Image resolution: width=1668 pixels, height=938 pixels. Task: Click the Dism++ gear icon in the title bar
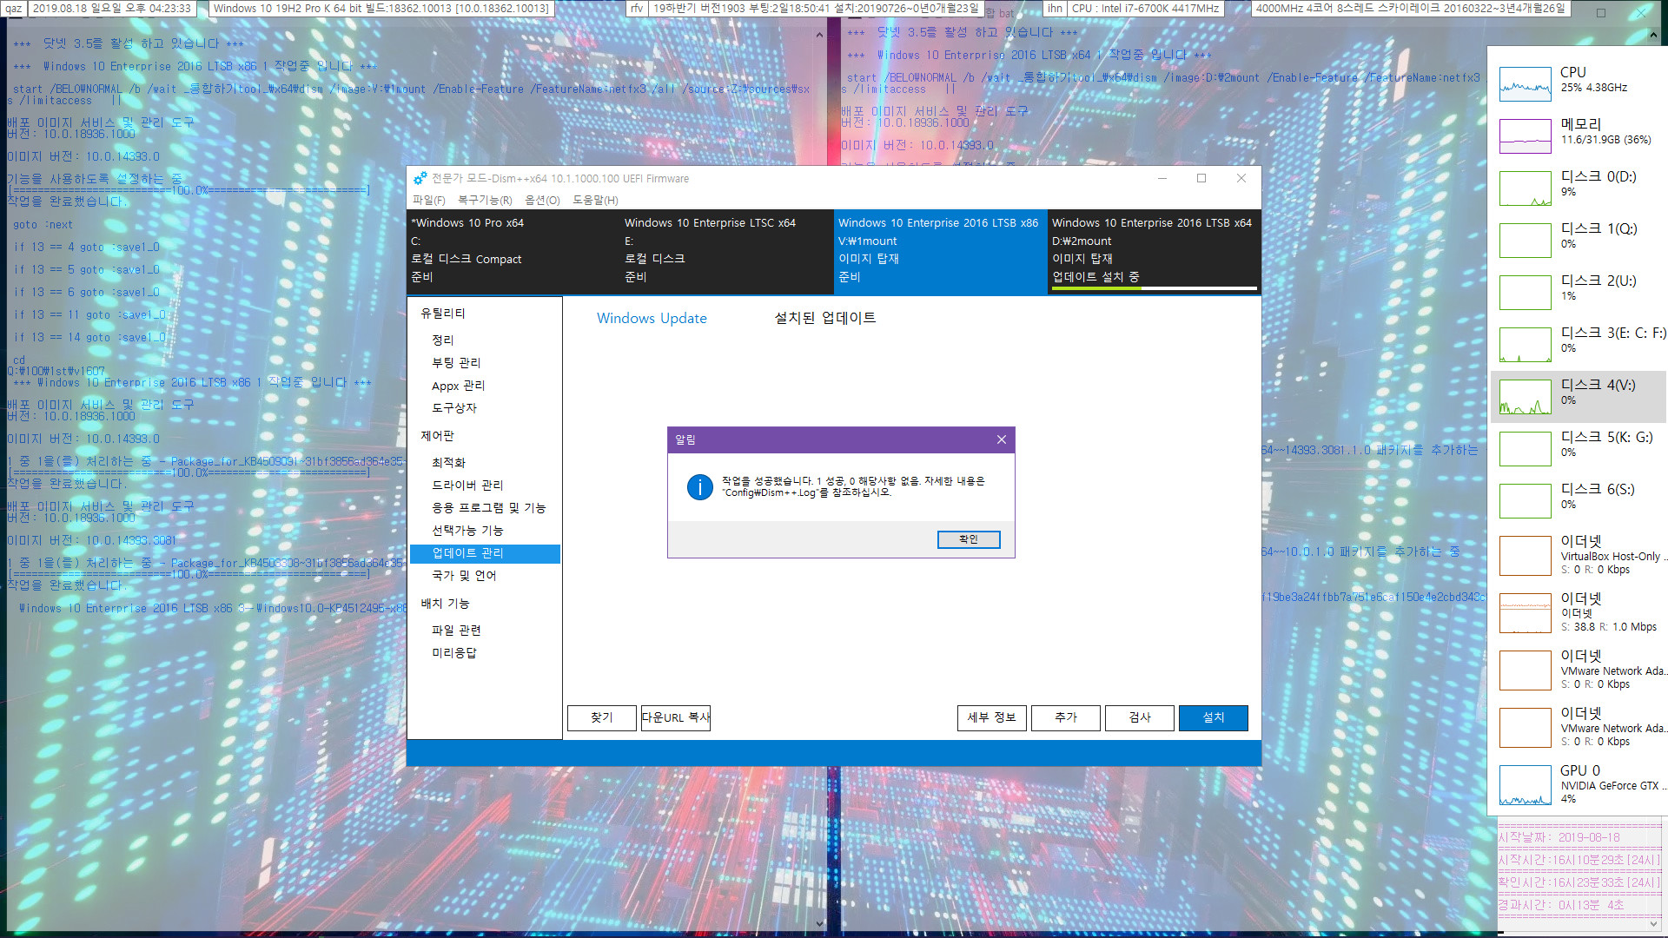[420, 178]
